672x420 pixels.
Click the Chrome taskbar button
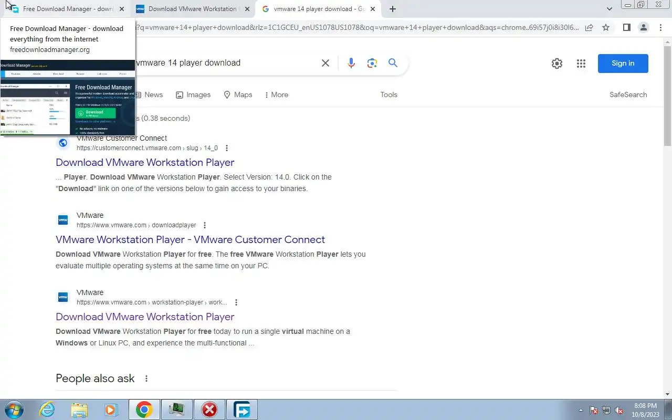[144, 409]
